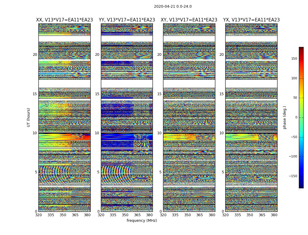This screenshot has width=308, height=235.
Task: Select the 'XY, V13*V17=EA11*EA23' panel title
Action: coord(189,20)
